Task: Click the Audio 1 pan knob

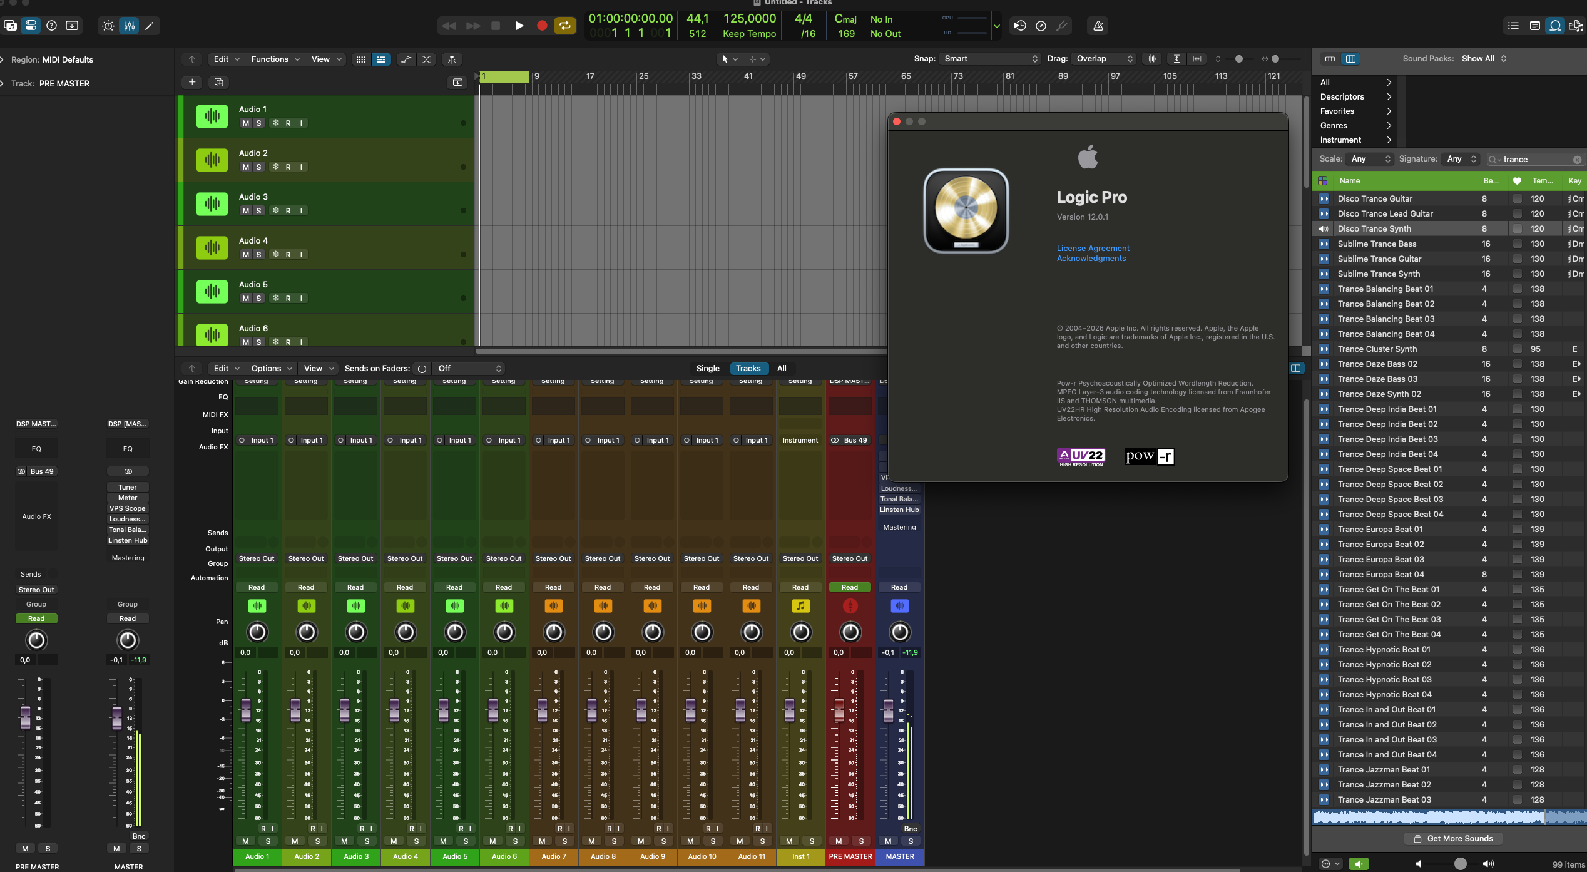Action: (257, 632)
